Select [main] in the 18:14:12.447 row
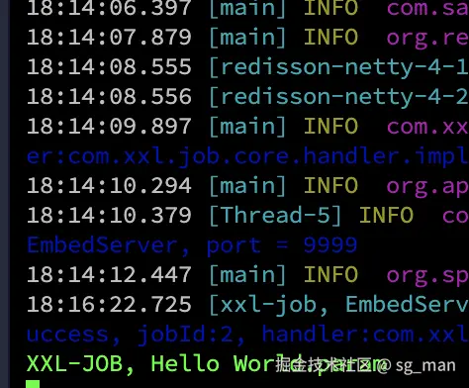 click(x=247, y=275)
